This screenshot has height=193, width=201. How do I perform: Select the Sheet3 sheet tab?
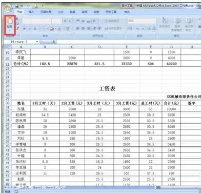[x=51, y=187]
